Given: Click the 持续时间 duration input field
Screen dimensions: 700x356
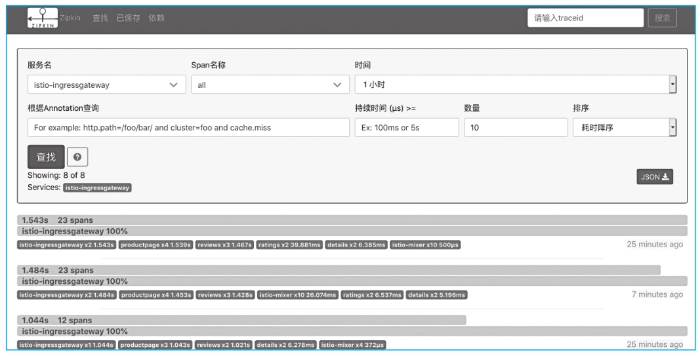Looking at the screenshot, I should pos(406,128).
